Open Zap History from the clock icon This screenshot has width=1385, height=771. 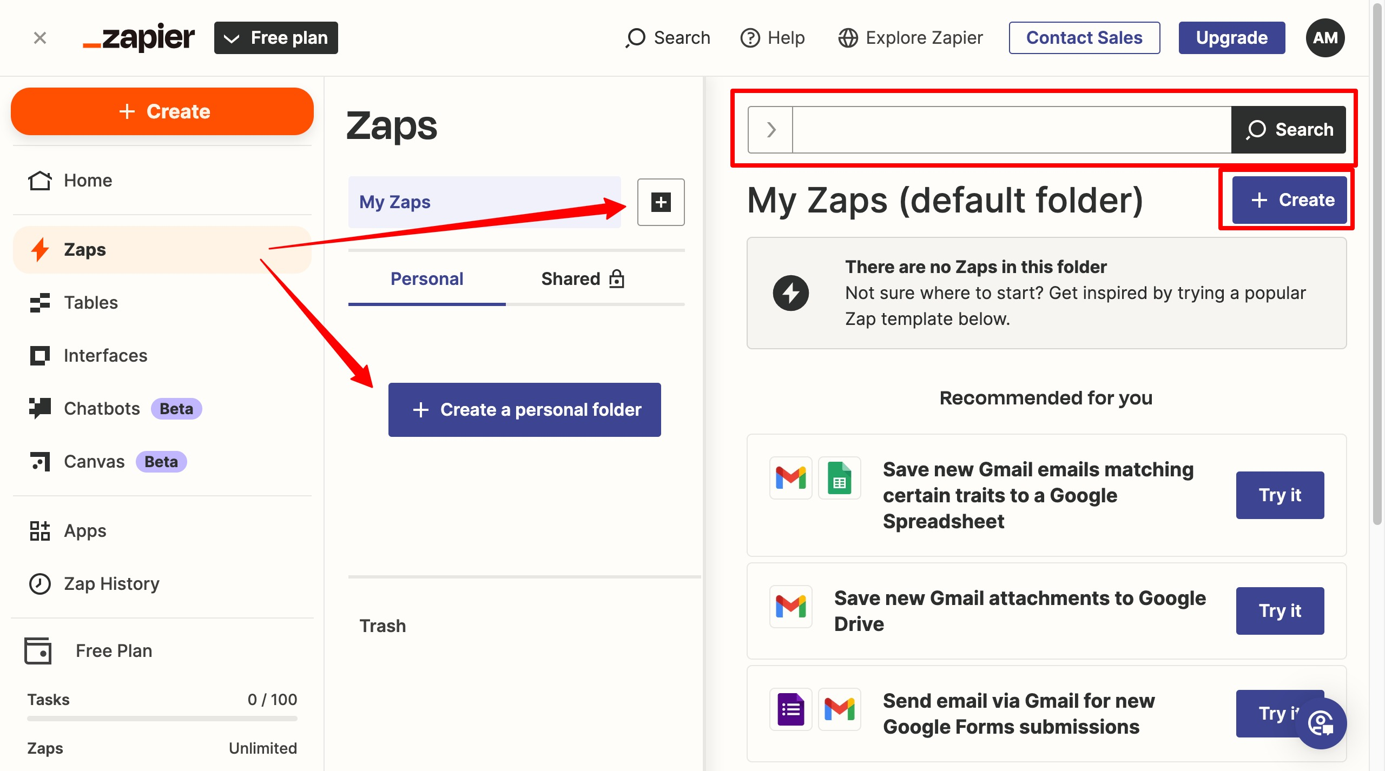point(40,584)
